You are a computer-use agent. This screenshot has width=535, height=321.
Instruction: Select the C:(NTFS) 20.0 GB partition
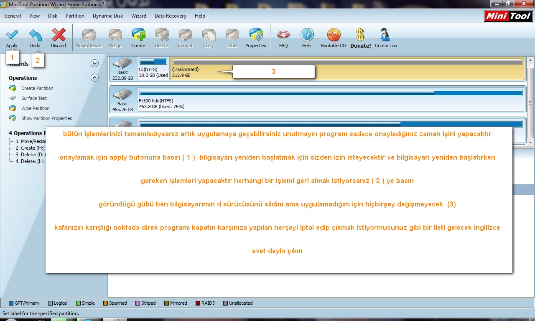pos(153,69)
